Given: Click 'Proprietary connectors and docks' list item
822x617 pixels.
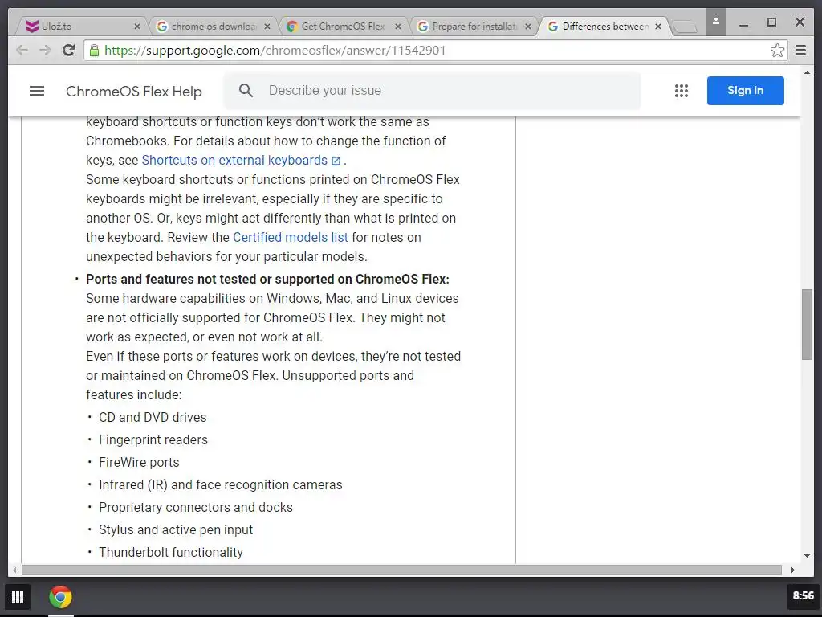Looking at the screenshot, I should 196,508.
